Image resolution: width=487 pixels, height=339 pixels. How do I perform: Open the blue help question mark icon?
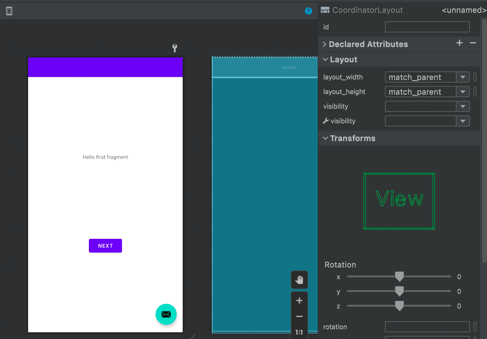[x=308, y=11]
